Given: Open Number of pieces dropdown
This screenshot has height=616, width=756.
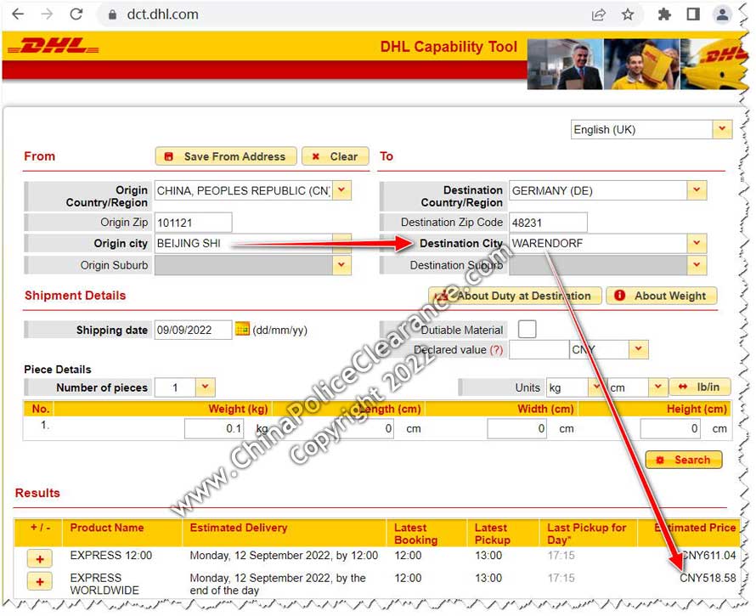Looking at the screenshot, I should 206,387.
